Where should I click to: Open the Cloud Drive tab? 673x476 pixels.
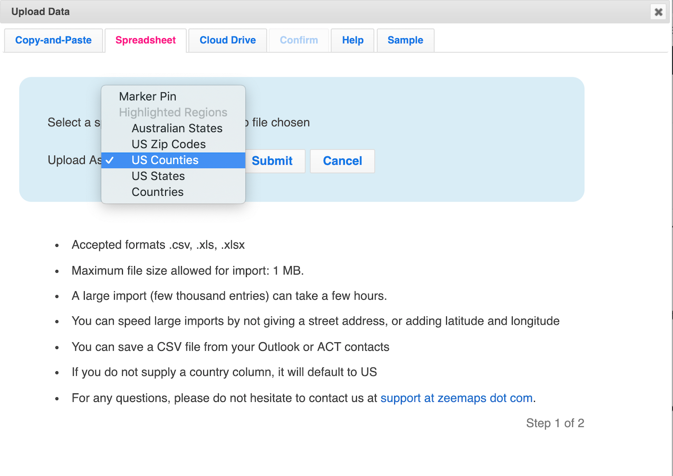[227, 40]
